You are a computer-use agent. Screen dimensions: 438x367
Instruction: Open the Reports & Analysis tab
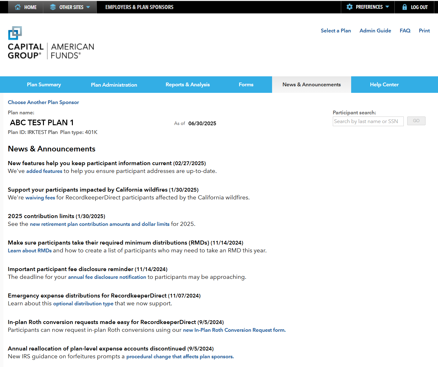point(187,84)
